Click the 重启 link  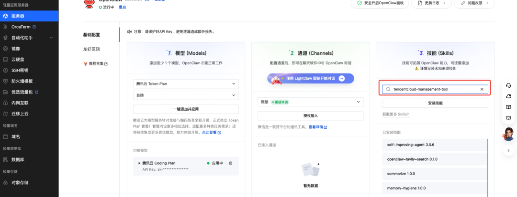pyautogui.click(x=122, y=7)
